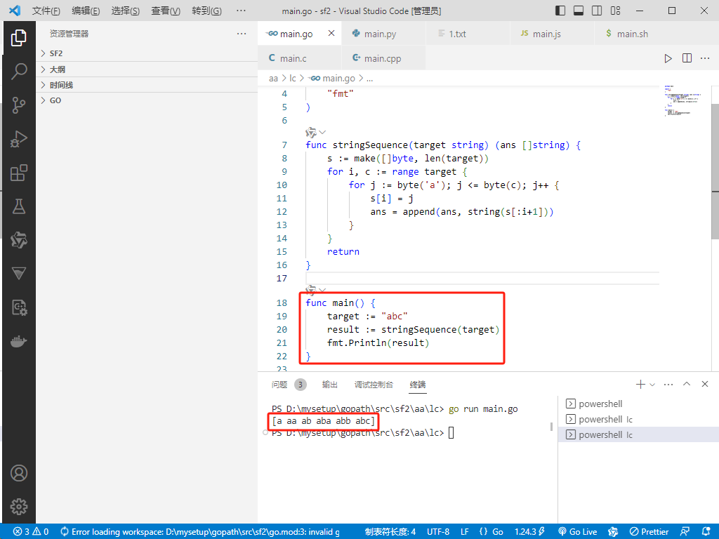
Task: Click Error loading workspace status message
Action: coord(200,532)
